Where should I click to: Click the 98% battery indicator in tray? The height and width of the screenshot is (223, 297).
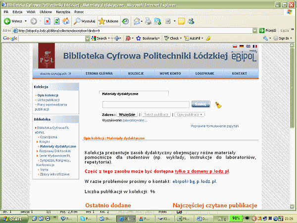[236, 218]
